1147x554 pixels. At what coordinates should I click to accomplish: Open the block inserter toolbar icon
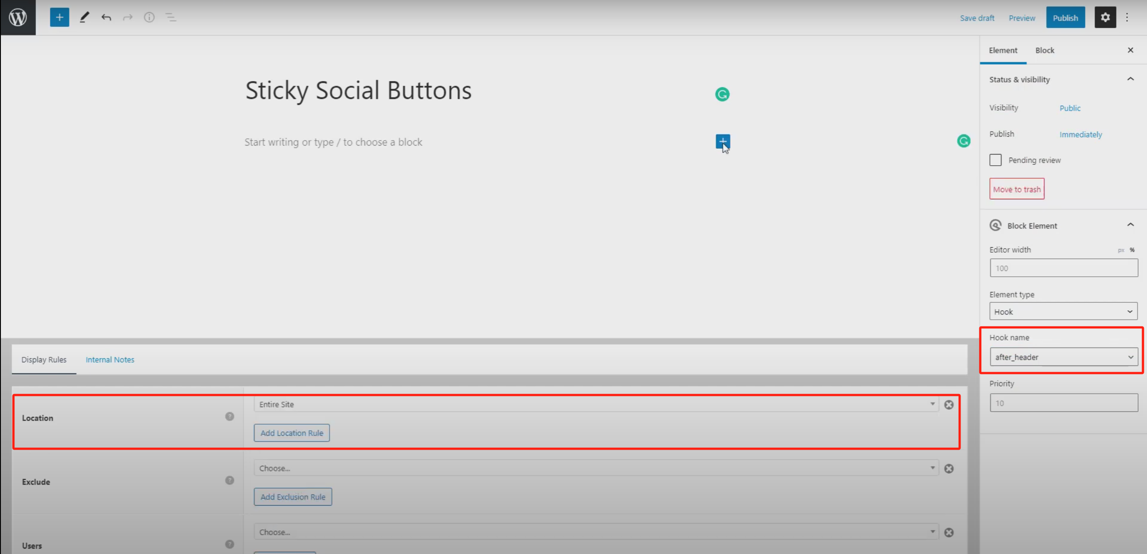tap(60, 17)
